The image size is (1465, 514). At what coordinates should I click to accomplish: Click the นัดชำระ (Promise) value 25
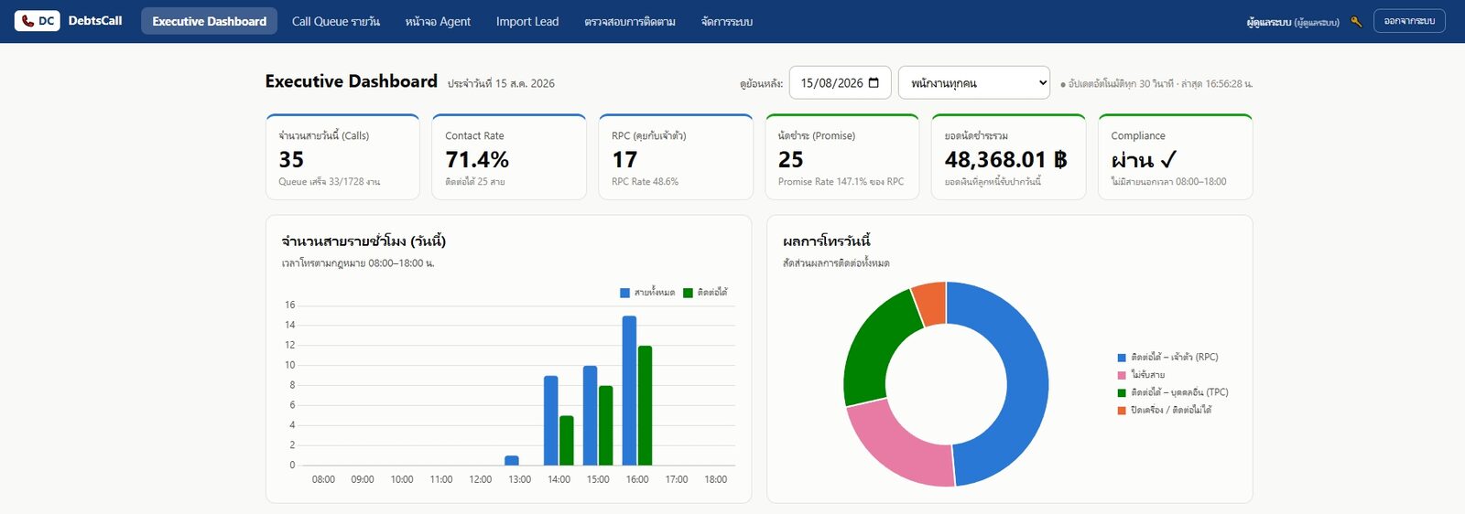[790, 159]
